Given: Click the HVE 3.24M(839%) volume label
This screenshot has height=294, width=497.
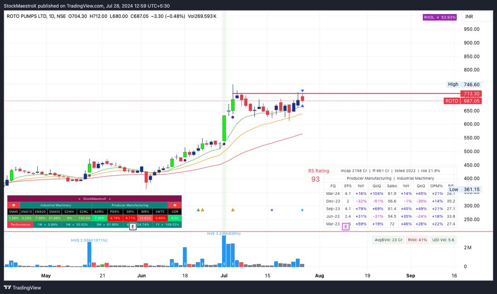Looking at the screenshot, I should pos(224,234).
